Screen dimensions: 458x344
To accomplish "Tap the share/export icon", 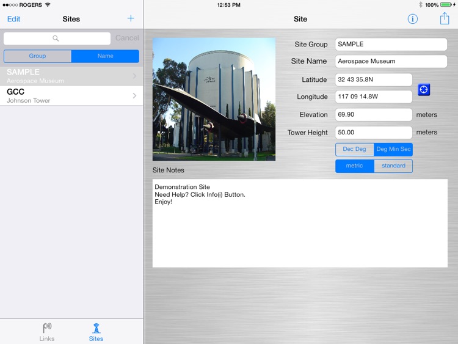I will click(x=445, y=18).
